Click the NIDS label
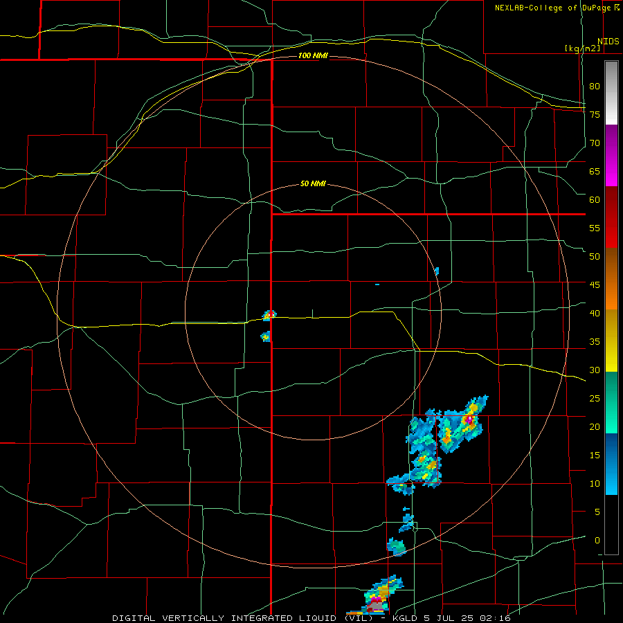Screen dimensions: 623x623 point(608,42)
